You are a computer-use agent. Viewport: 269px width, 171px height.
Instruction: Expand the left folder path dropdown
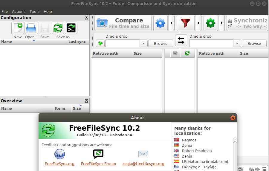(x=143, y=44)
